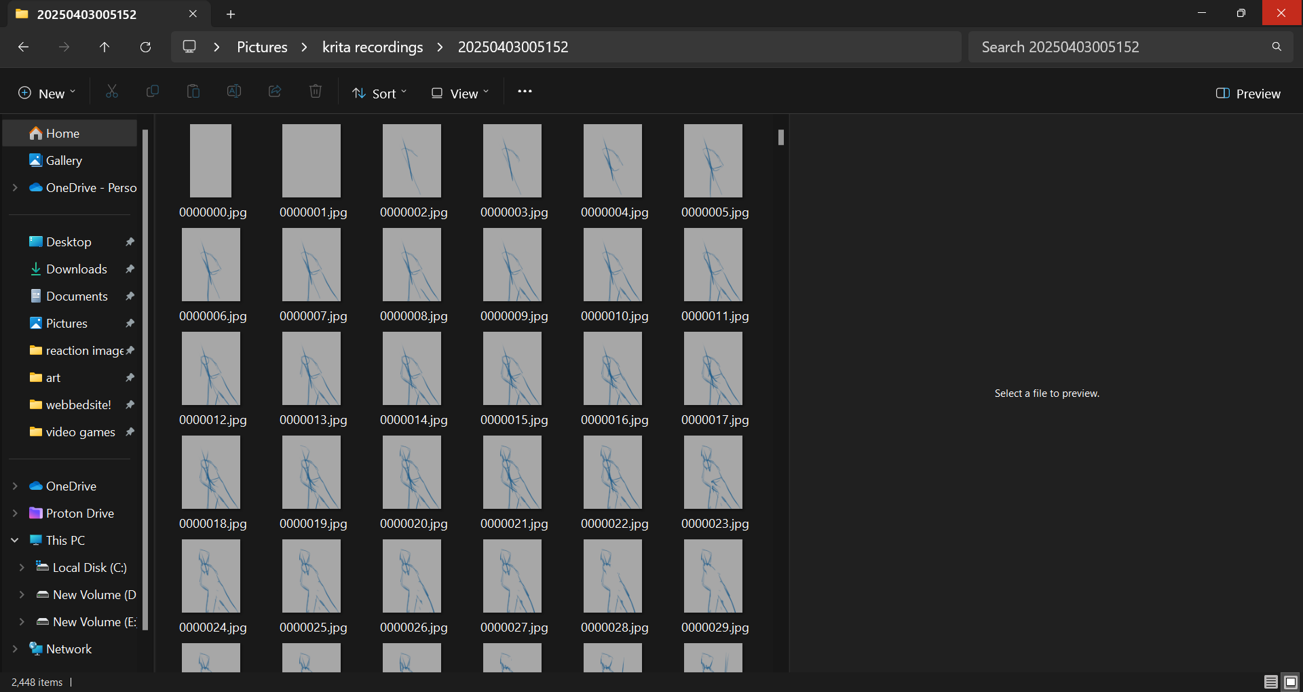
Task: Toggle the Preview pane button
Action: (1248, 94)
